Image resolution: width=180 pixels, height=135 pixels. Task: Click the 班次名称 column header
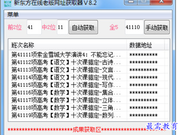coord(67,45)
